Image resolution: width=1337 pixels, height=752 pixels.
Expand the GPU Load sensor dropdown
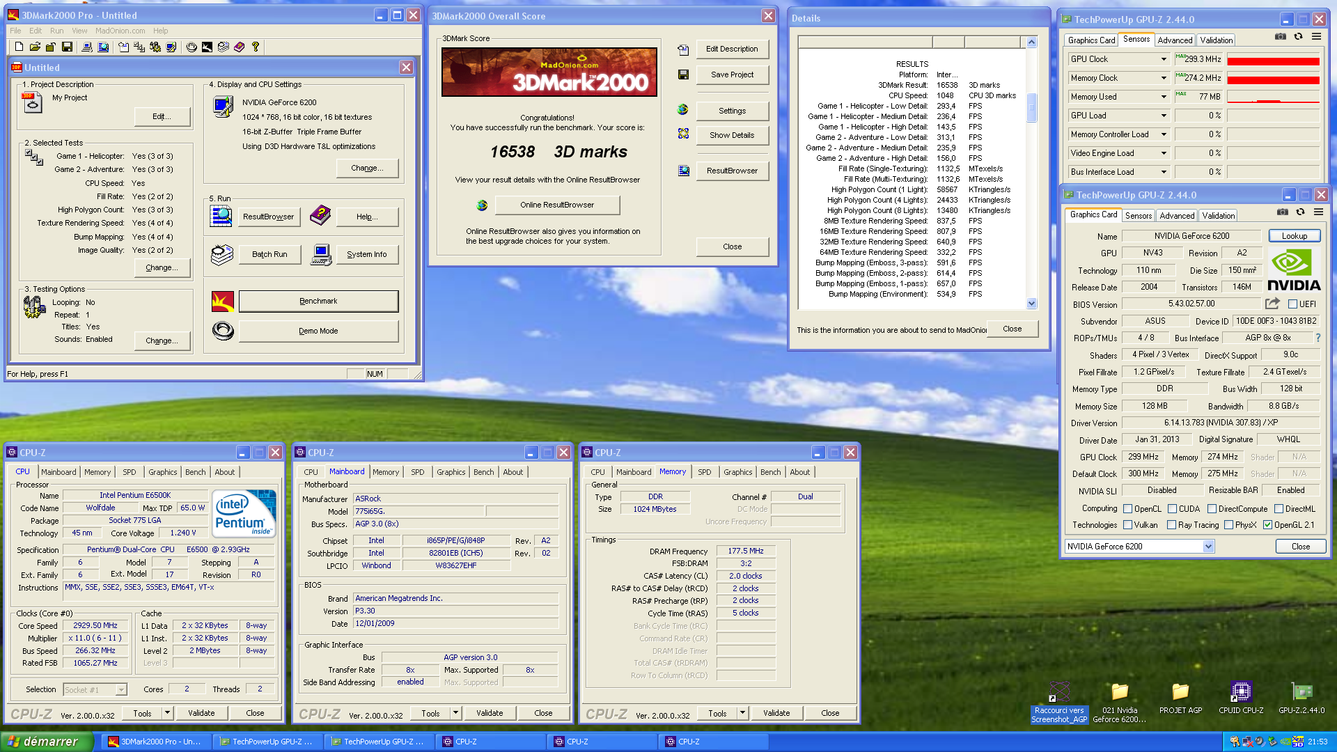point(1164,116)
